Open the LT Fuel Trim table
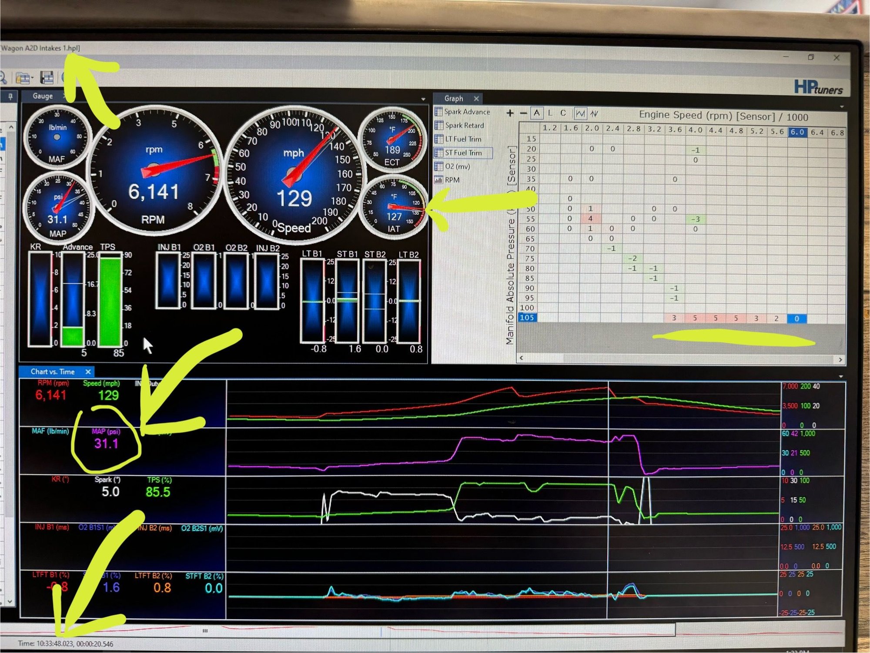The width and height of the screenshot is (870, 653). click(x=463, y=139)
